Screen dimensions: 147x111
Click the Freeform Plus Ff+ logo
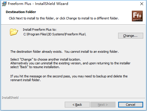(x=137, y=16)
